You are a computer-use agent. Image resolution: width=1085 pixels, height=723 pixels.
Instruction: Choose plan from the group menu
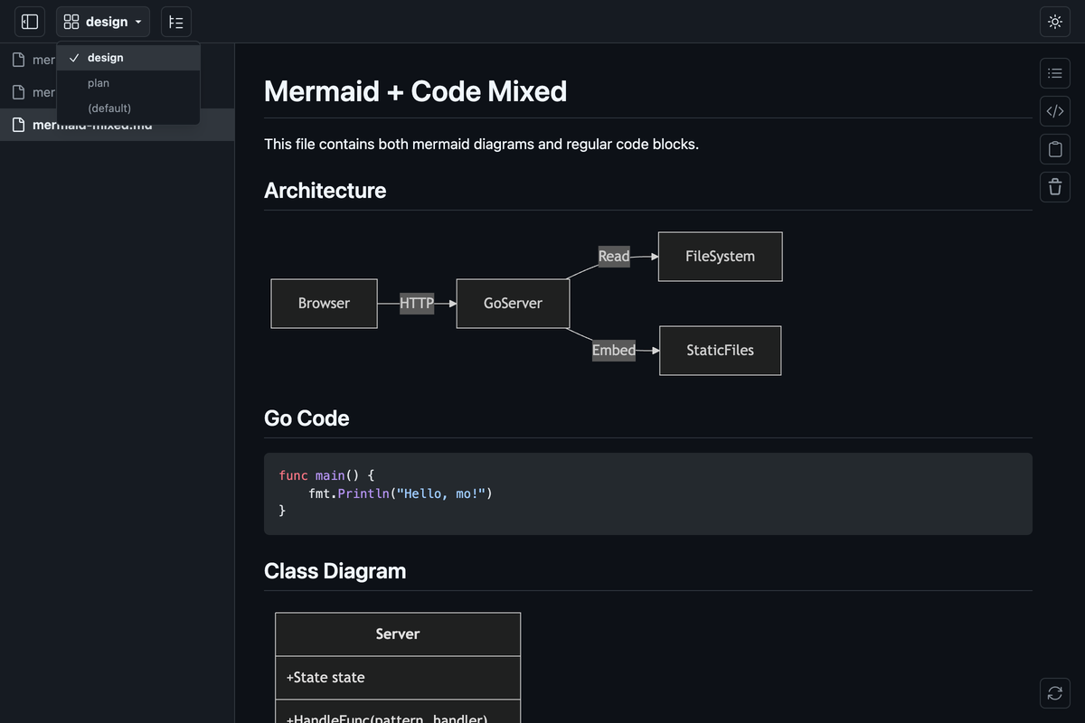[128, 83]
